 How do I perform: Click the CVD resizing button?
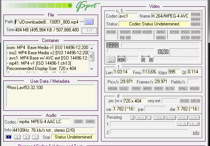click(x=194, y=118)
